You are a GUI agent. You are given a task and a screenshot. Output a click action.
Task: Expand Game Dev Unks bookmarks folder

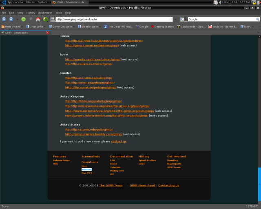pos(62,27)
